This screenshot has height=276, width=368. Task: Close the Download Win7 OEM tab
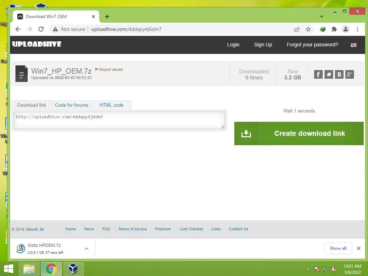[93, 17]
